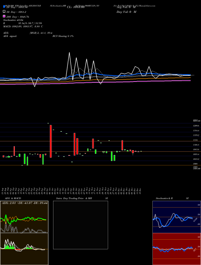
Task: Click the 'Stochastics & RSI' panel title
Action: click(x=172, y=198)
